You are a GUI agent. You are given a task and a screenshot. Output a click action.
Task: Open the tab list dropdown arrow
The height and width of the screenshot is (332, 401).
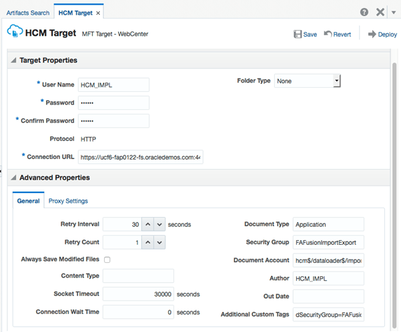pos(394,13)
